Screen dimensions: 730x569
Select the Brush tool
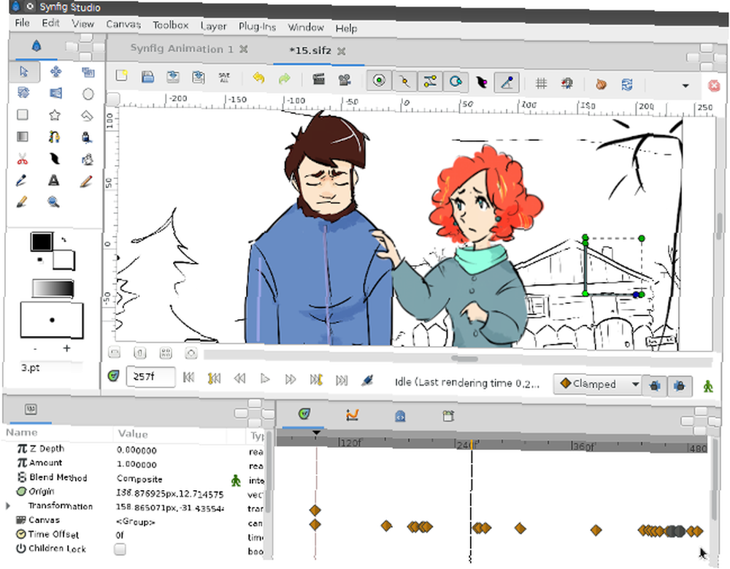[21, 202]
